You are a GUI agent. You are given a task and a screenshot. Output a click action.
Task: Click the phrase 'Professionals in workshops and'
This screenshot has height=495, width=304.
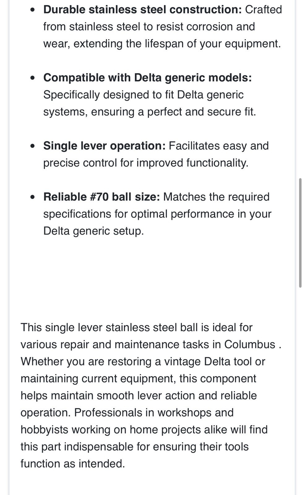click(154, 412)
